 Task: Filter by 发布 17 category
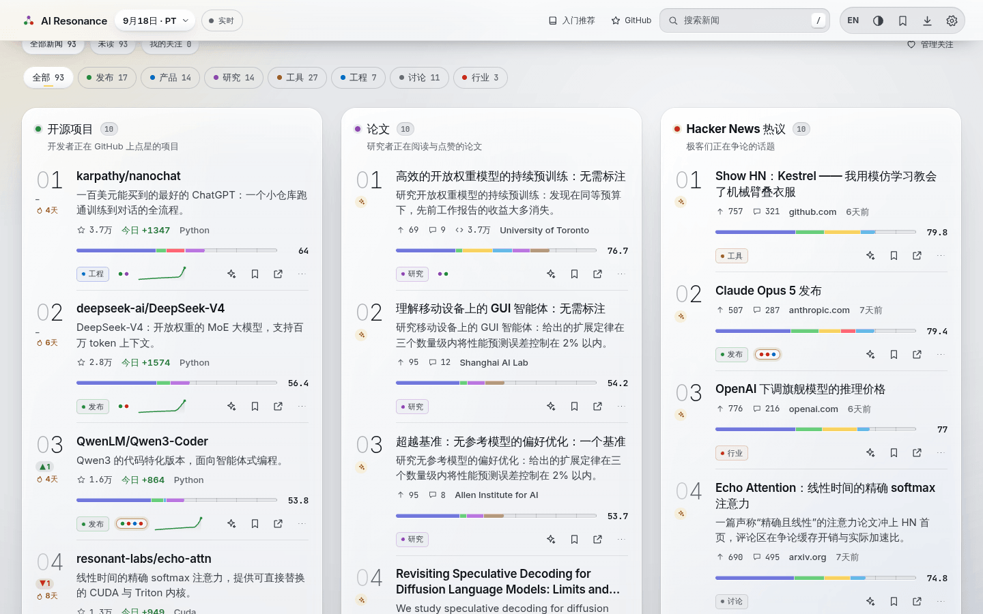[107, 78]
